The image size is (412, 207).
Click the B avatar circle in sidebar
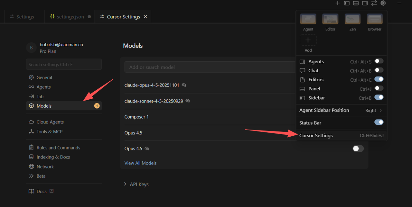click(31, 48)
